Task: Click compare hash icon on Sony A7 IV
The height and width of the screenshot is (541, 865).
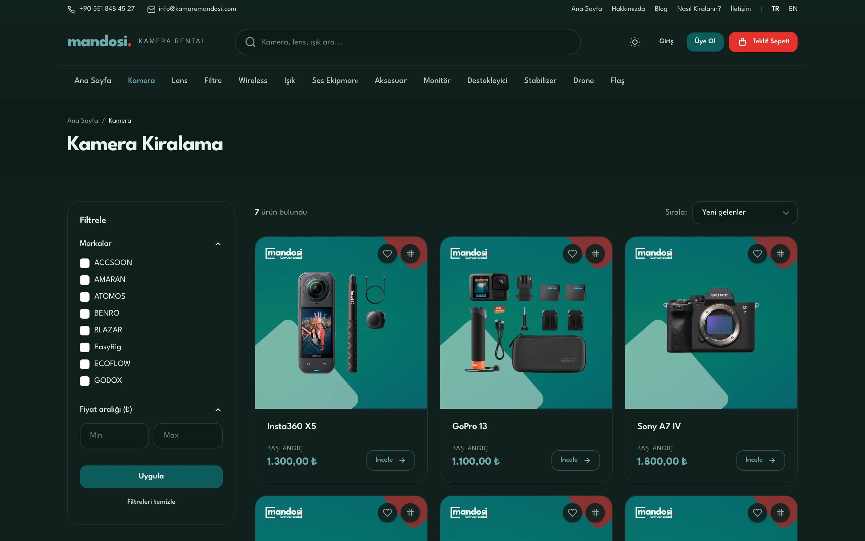Action: point(780,254)
